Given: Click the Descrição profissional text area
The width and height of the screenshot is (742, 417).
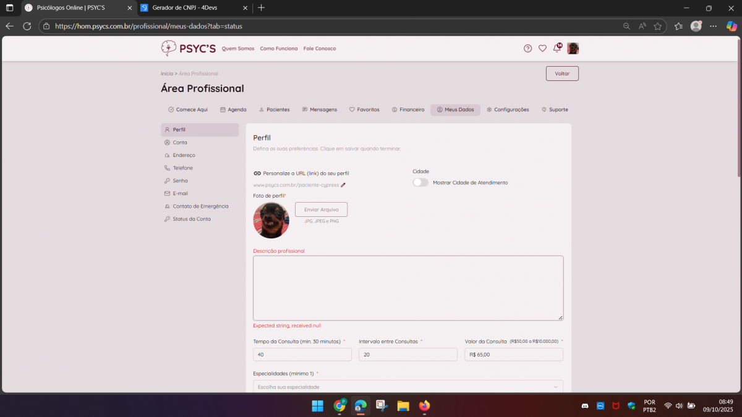Looking at the screenshot, I should [x=408, y=288].
